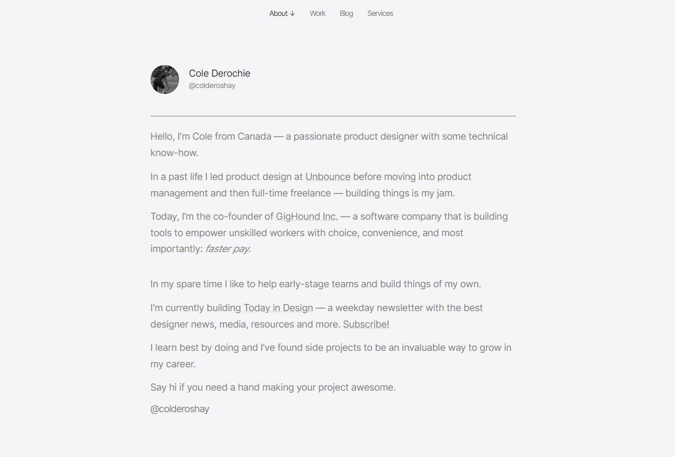Click Cole Derochie's round profile photo

coord(165,79)
